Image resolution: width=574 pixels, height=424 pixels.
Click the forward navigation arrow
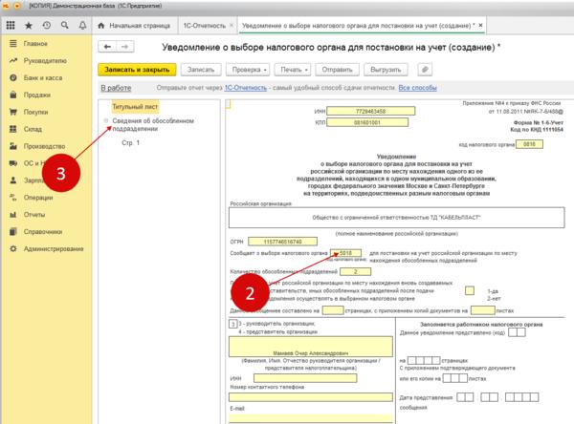pos(126,46)
